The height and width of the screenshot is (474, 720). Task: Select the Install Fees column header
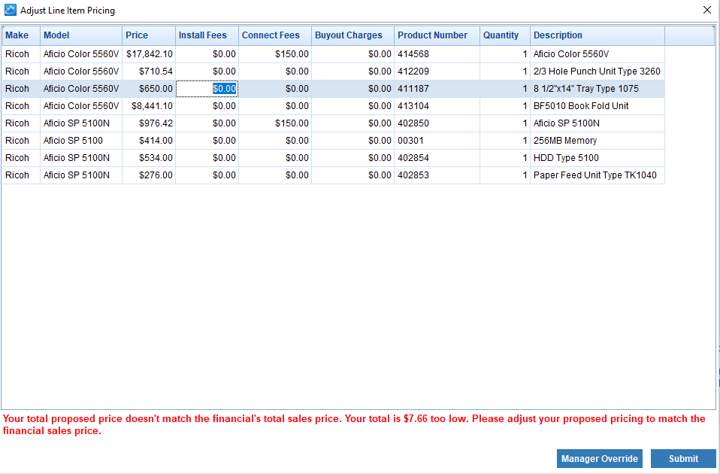(207, 35)
